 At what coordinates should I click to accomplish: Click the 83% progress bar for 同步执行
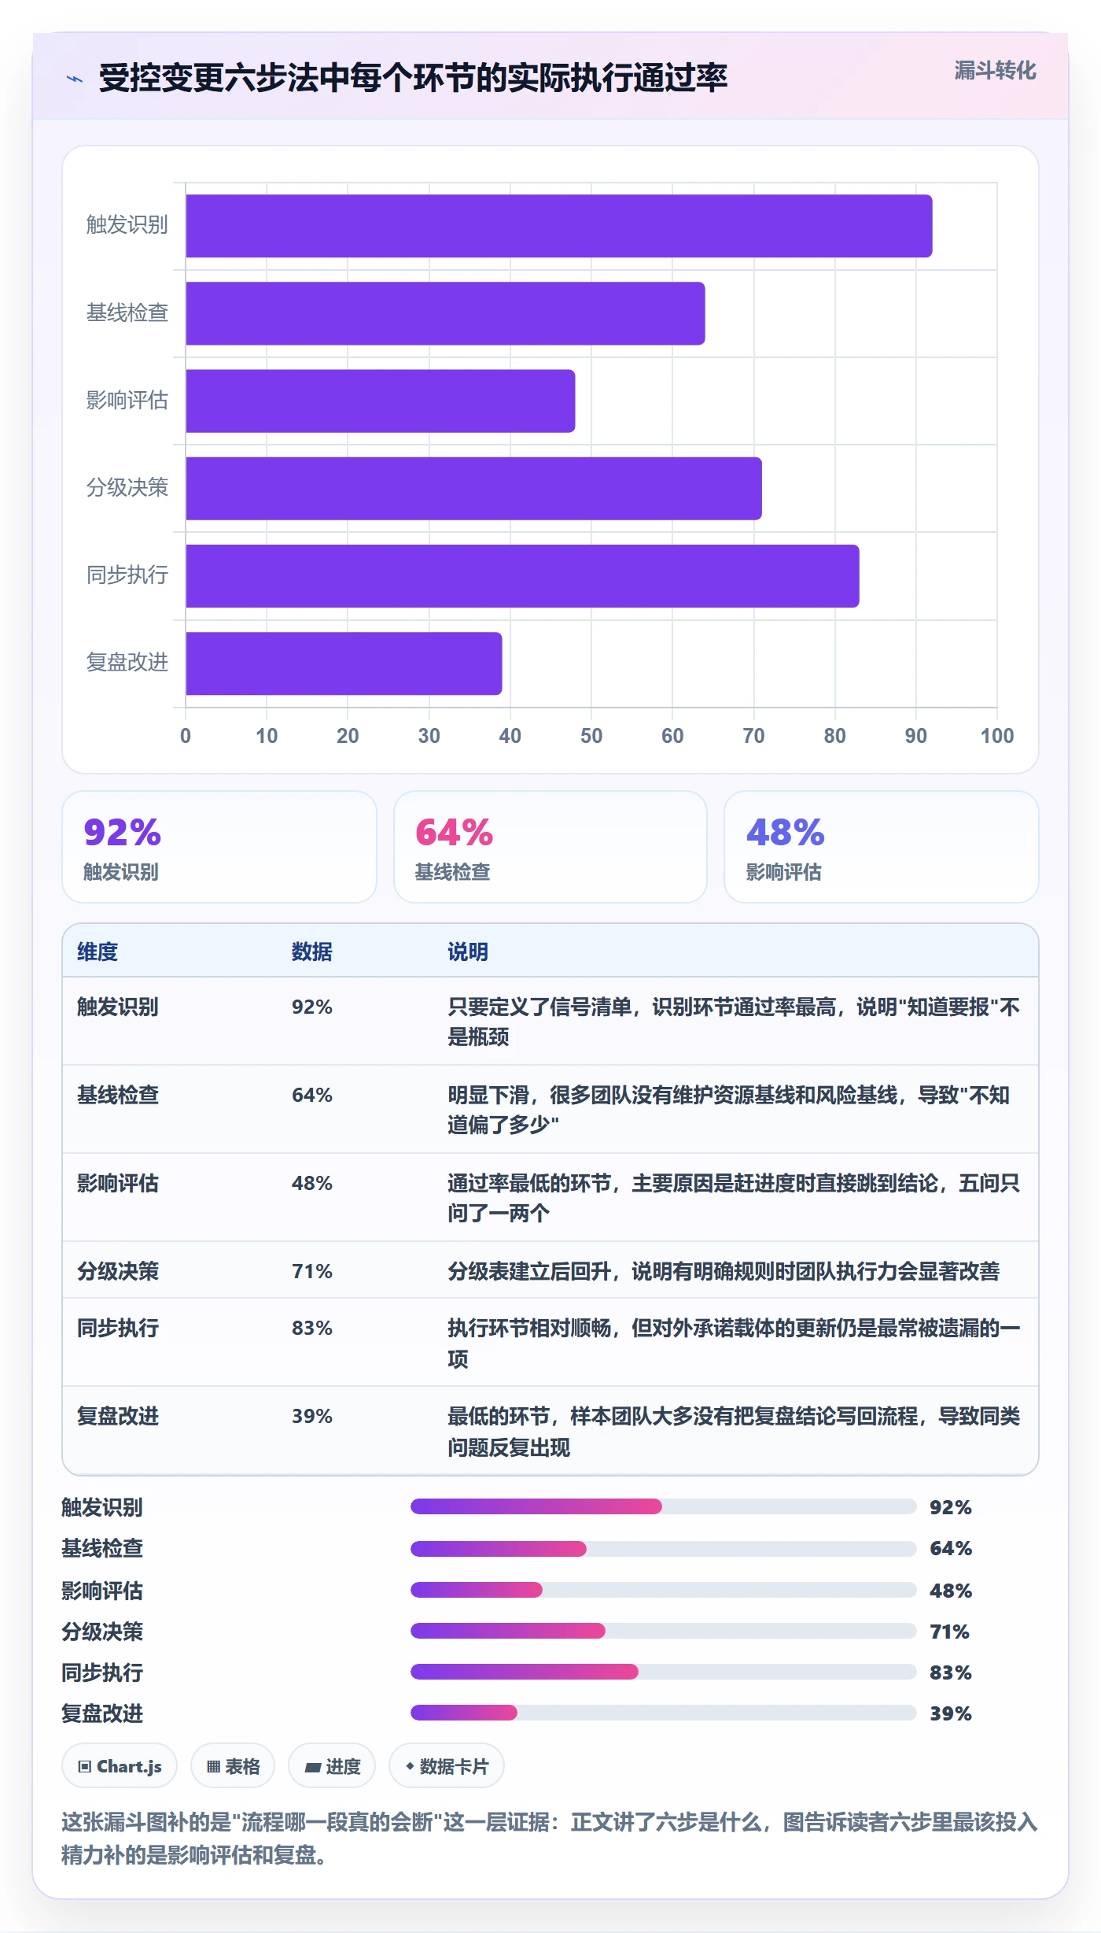(x=664, y=1672)
